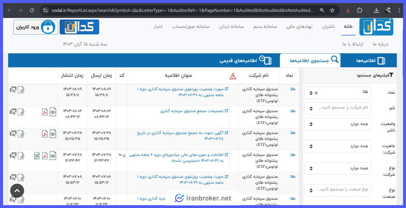Open ناشران in the navigation menu

coord(328,27)
